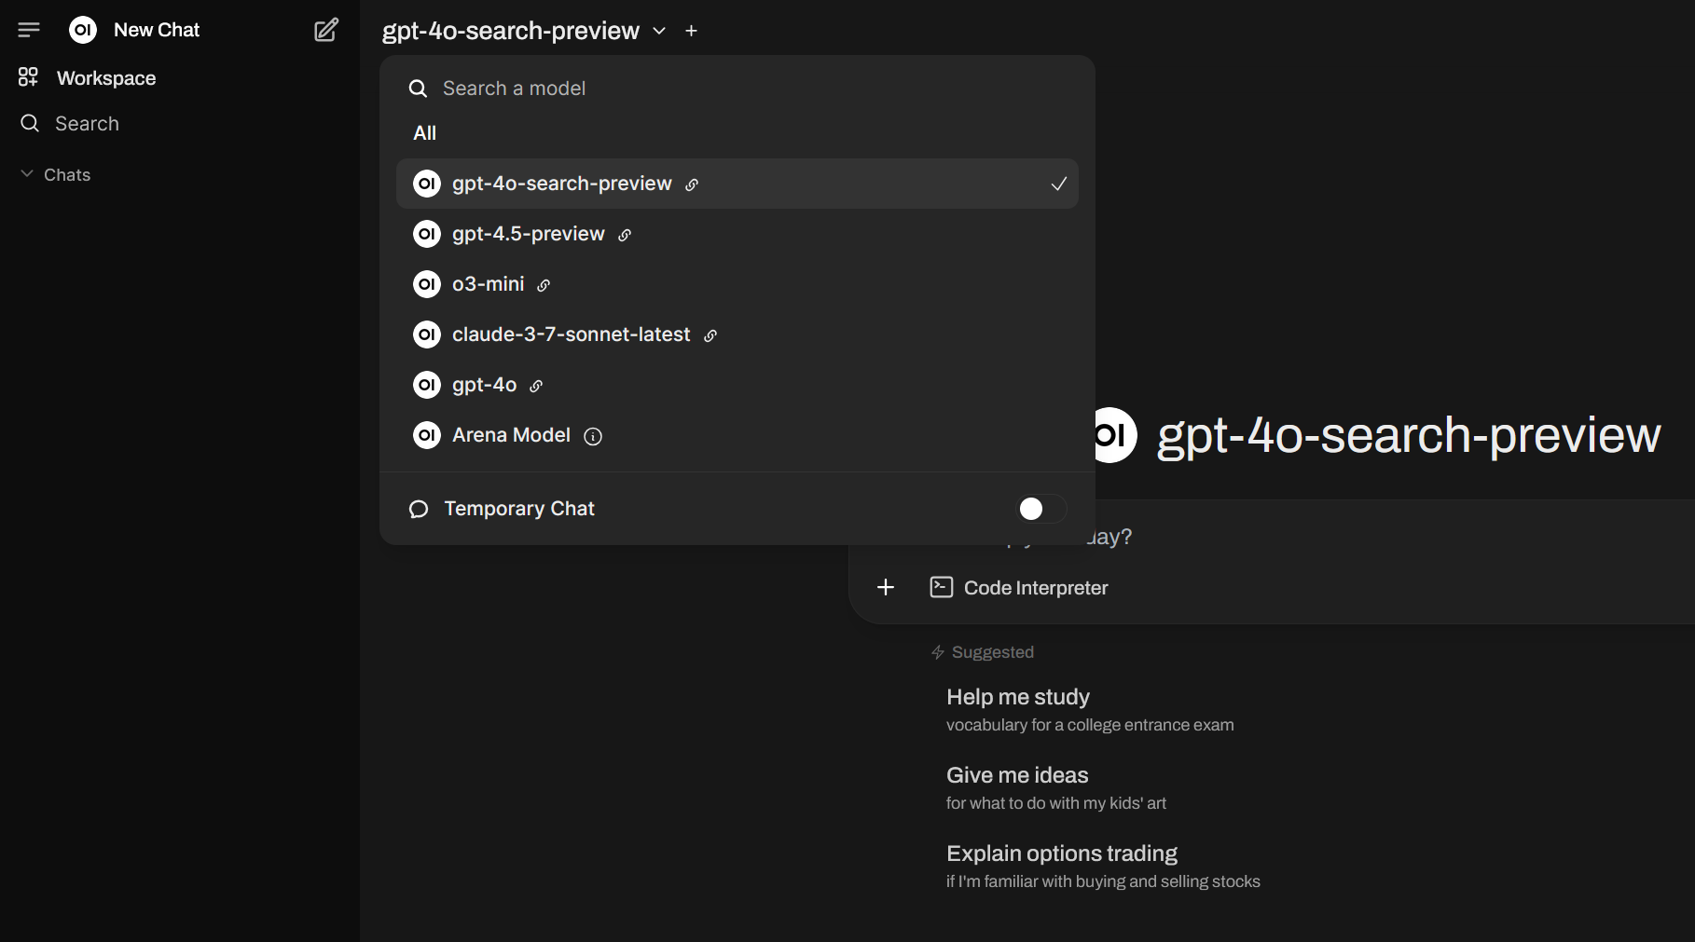This screenshot has width=1695, height=942.
Task: Click the Help me study suggestion
Action: (1017, 697)
